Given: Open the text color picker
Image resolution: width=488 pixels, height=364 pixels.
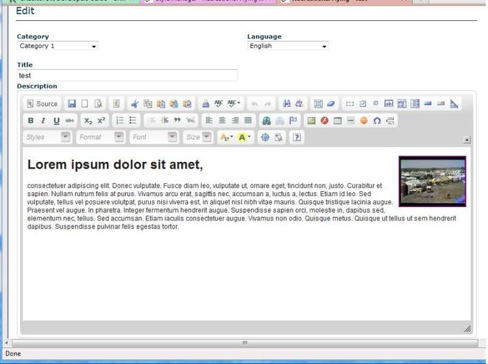Looking at the screenshot, I should point(225,137).
